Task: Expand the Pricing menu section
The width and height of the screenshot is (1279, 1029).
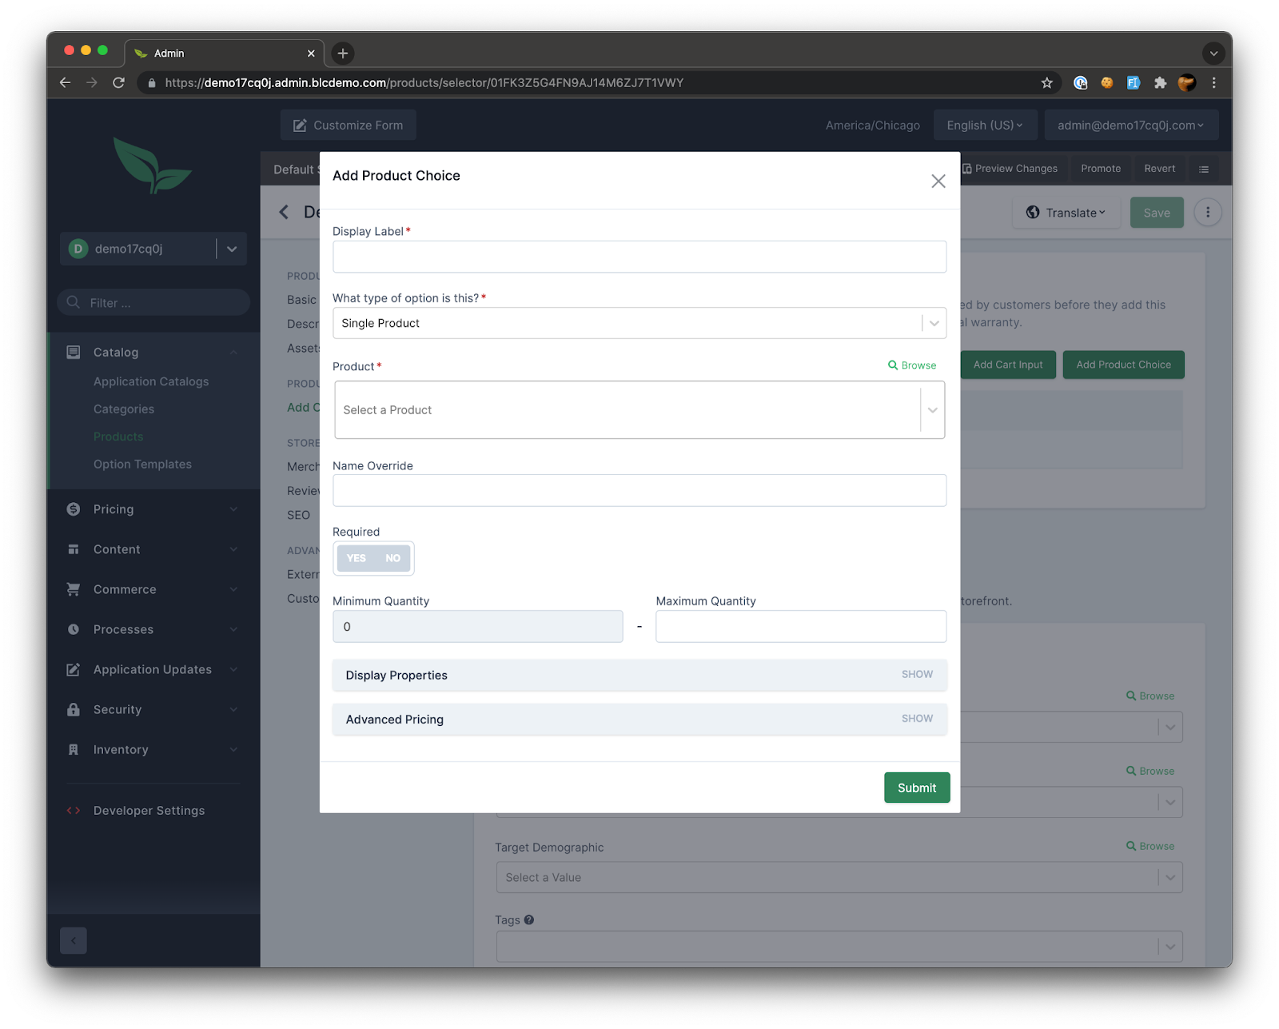Action: pos(153,509)
